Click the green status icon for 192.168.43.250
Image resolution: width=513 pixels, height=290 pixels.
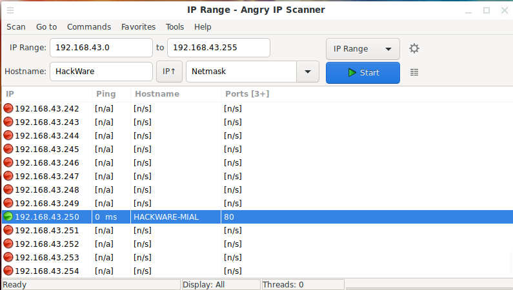(8, 217)
